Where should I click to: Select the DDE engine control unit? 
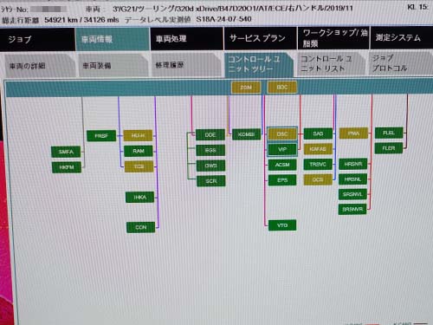pos(210,135)
